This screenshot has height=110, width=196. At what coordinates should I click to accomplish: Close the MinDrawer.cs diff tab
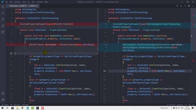(x=37, y=6)
